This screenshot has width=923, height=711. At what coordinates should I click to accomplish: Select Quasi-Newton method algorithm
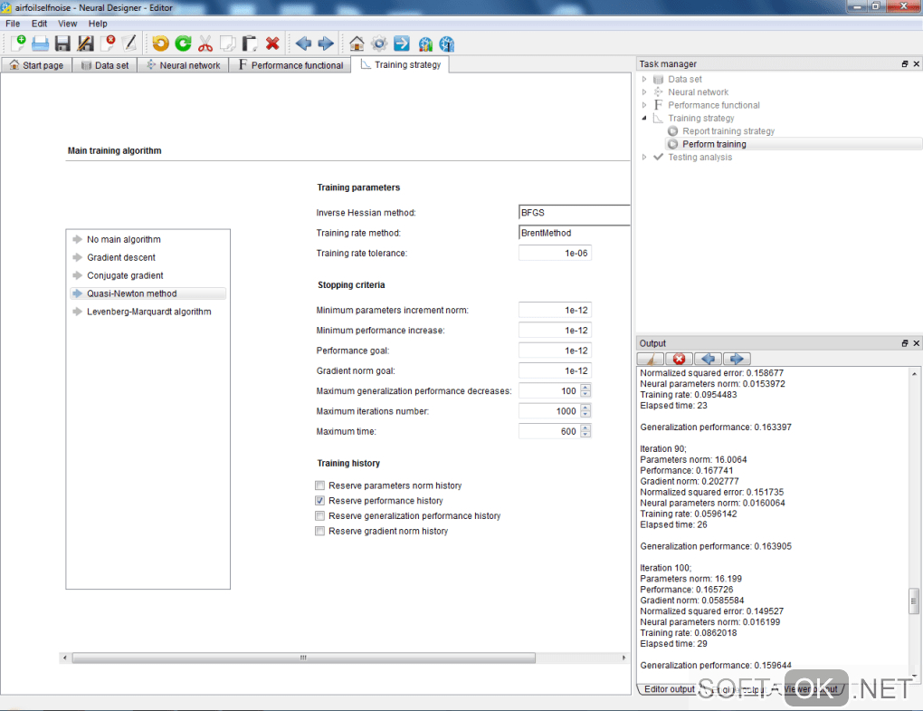coord(147,293)
